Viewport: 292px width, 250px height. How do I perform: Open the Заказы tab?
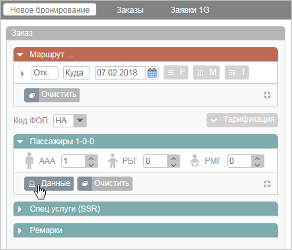(x=130, y=10)
